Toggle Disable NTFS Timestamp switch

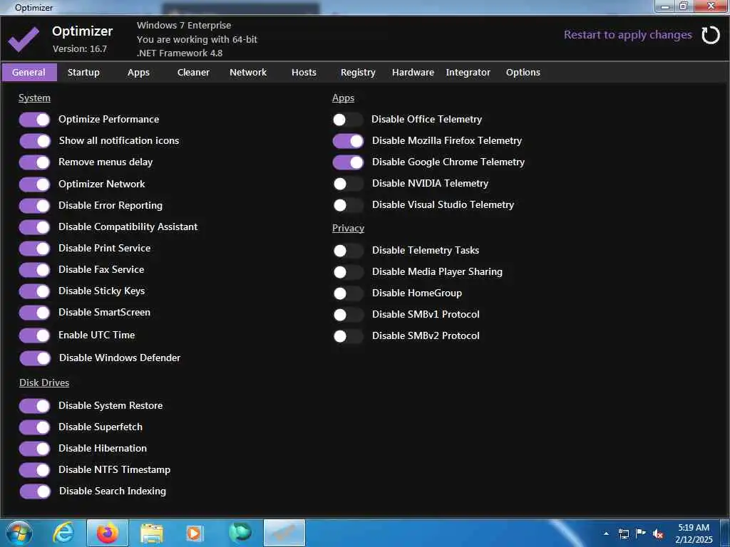[35, 470]
